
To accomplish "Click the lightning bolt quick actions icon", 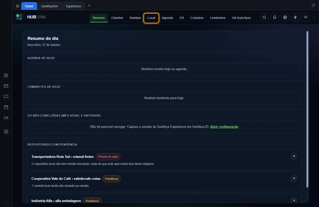I will coord(295,17).
